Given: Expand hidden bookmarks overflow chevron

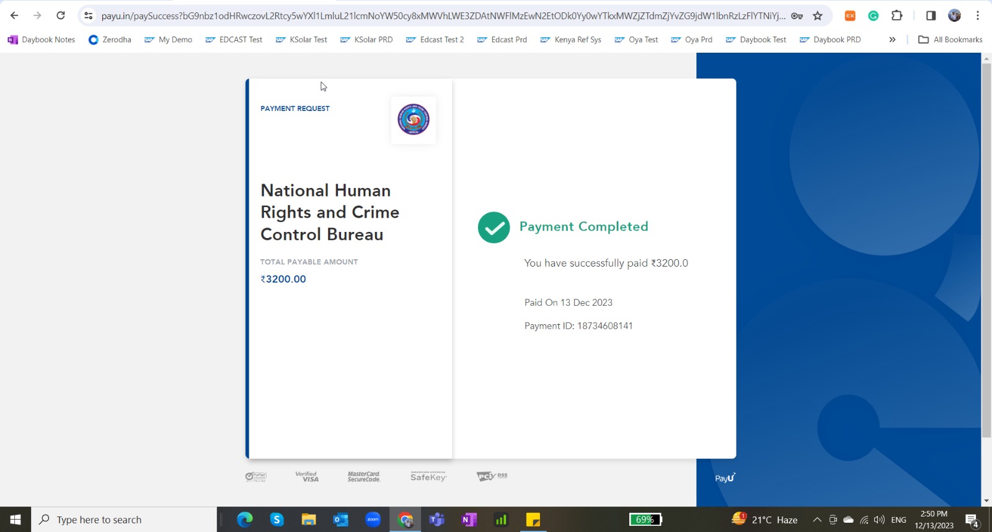Looking at the screenshot, I should point(892,40).
